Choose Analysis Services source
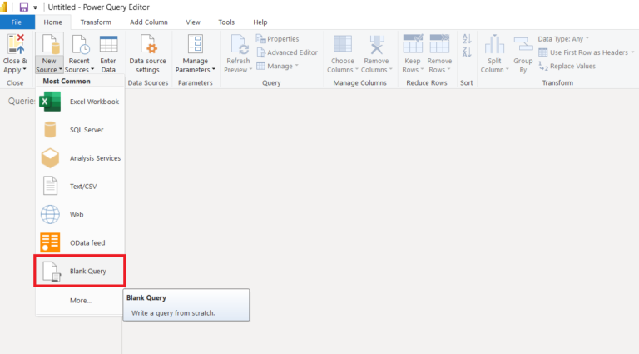The image size is (639, 354). 80,157
